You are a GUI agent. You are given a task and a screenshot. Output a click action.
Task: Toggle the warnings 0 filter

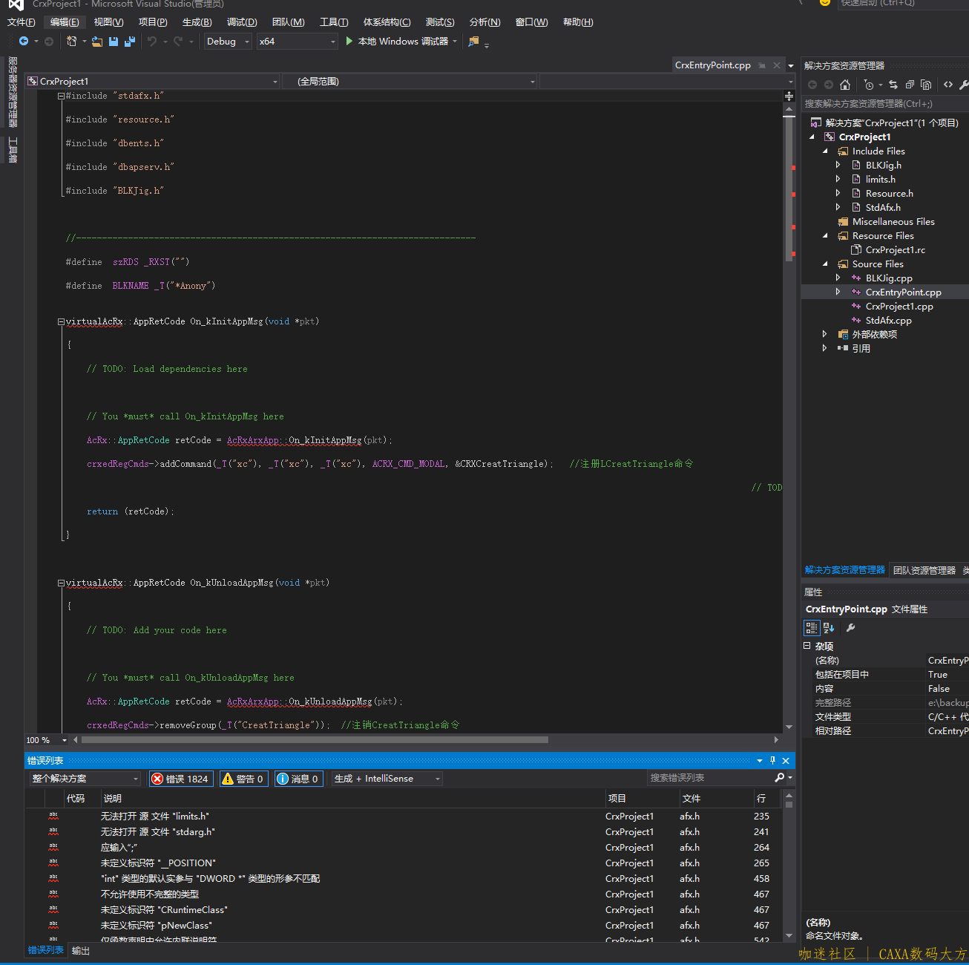(243, 779)
